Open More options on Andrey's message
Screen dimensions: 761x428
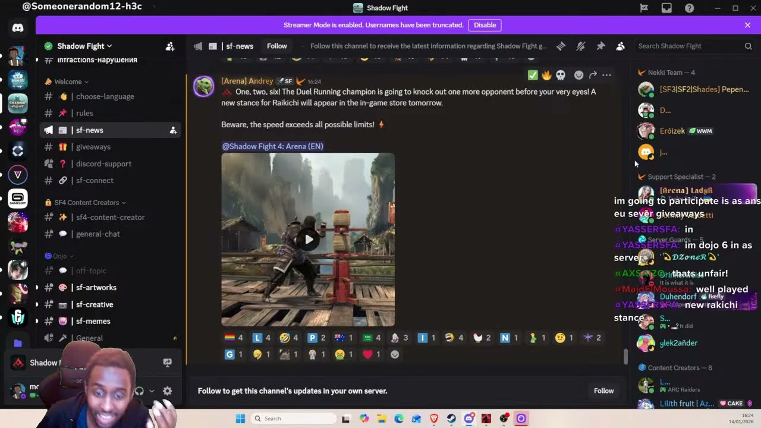606,75
